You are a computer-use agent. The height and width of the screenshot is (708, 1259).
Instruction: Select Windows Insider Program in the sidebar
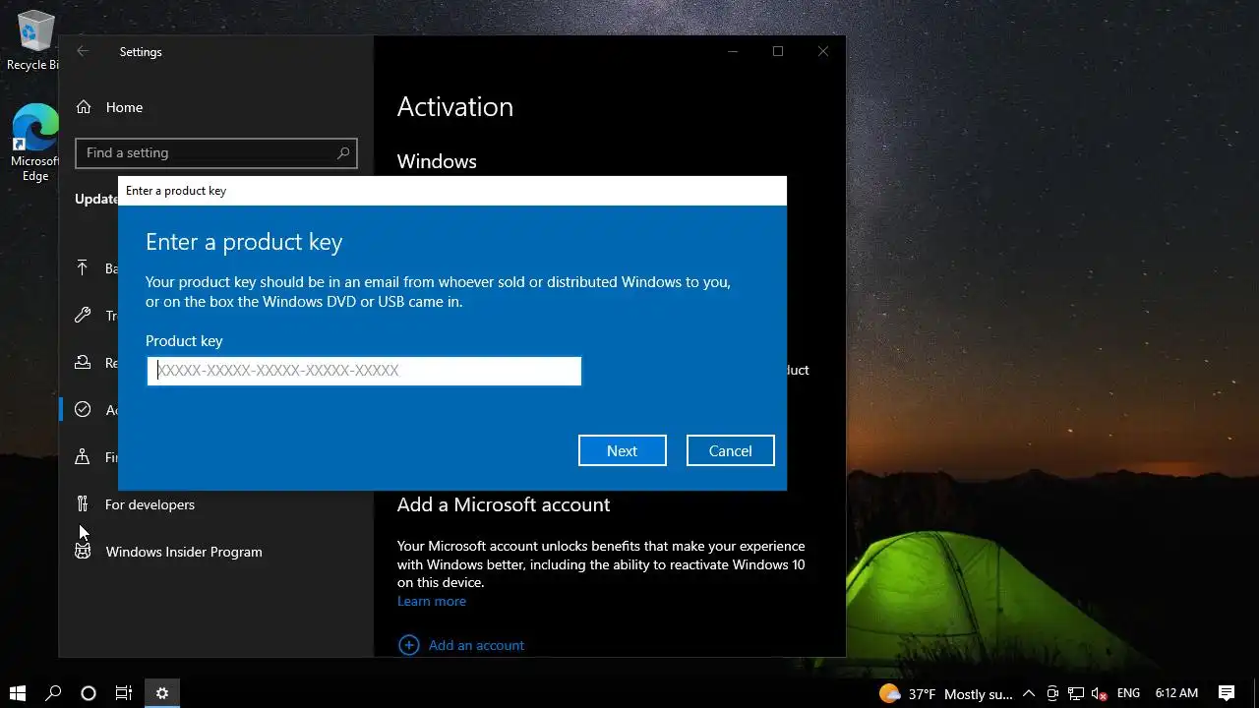pos(184,552)
